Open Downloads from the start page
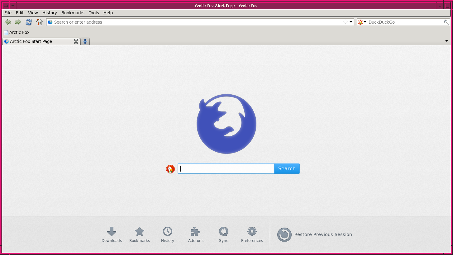The width and height of the screenshot is (453, 255). [x=112, y=234]
